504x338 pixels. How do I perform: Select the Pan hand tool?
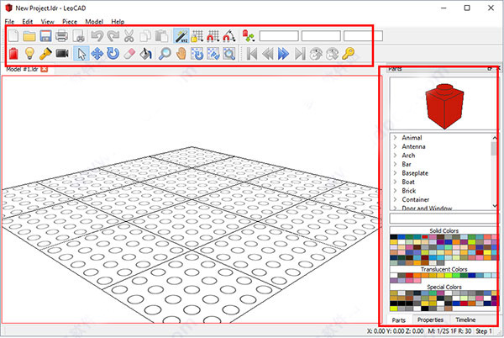[x=181, y=54]
